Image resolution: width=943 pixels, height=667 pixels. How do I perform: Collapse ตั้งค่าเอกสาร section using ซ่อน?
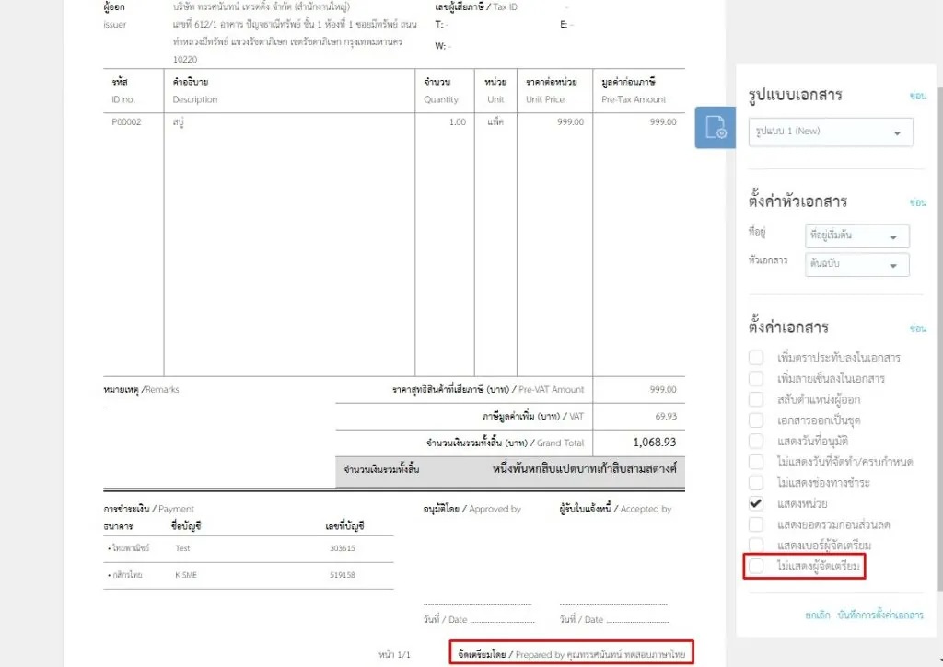(917, 328)
